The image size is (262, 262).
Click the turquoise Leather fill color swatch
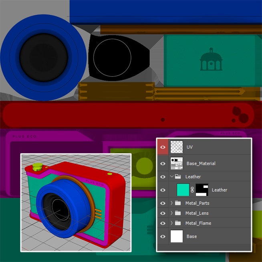[183, 189]
